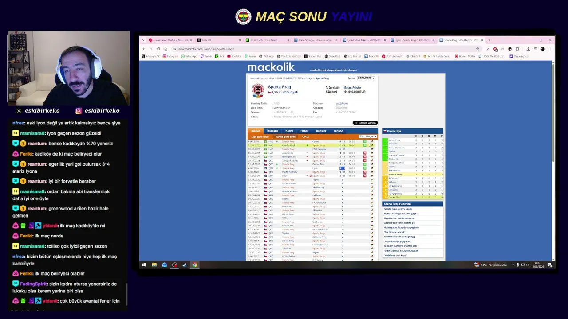Open the taskbar volume icon

tap(527, 265)
